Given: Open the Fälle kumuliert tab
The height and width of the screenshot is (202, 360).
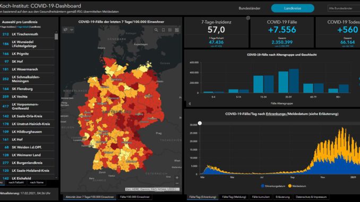Looking at the screenshot, I should click(261, 197).
